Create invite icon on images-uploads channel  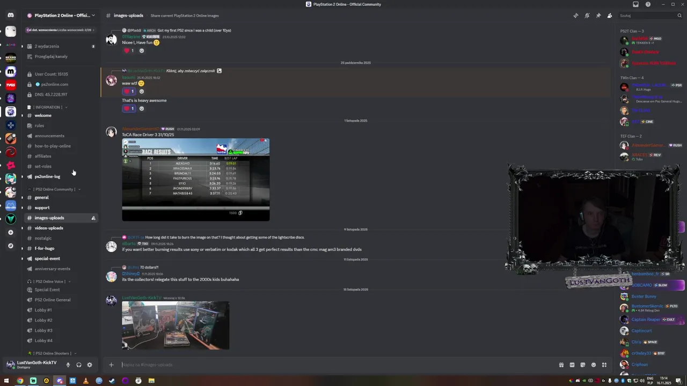tap(93, 218)
